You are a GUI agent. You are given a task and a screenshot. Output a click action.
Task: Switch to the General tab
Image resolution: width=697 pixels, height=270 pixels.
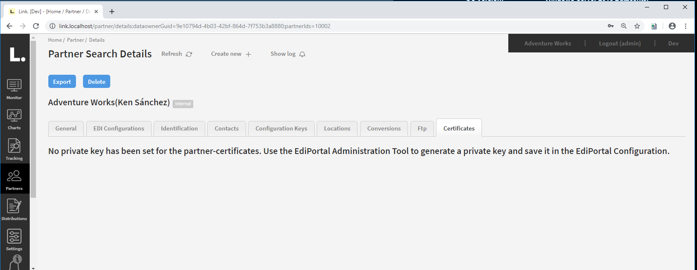[66, 128]
